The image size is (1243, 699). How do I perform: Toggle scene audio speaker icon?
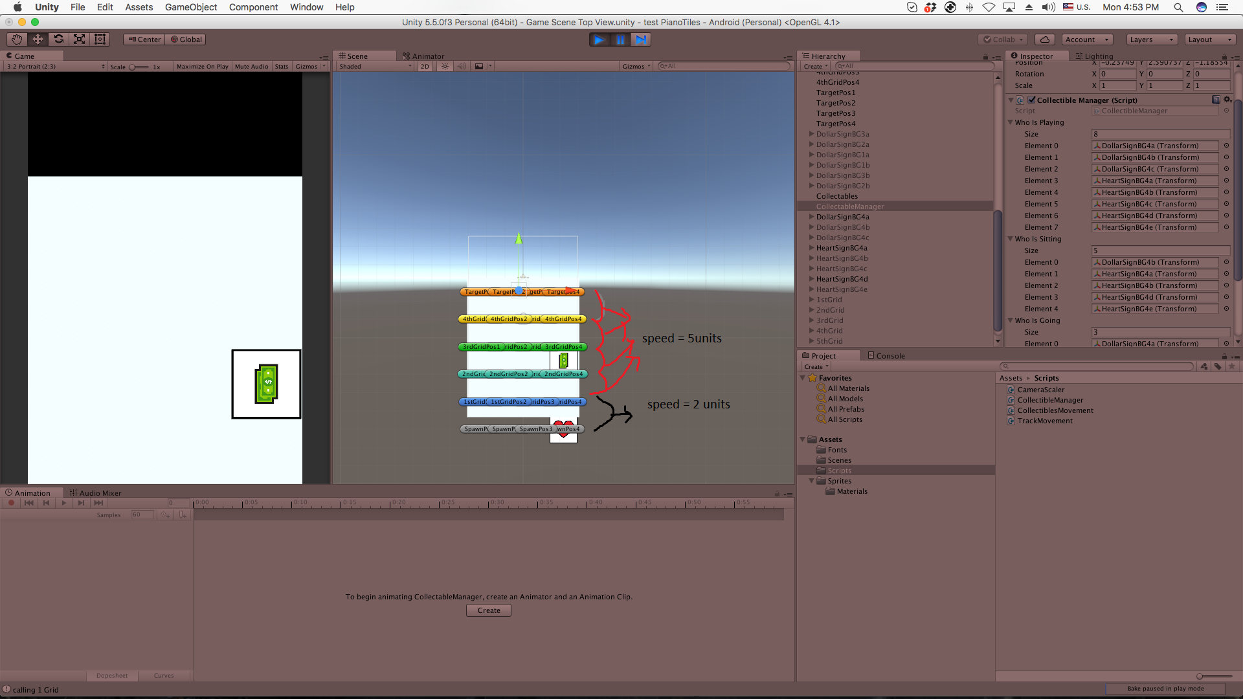[x=462, y=66]
